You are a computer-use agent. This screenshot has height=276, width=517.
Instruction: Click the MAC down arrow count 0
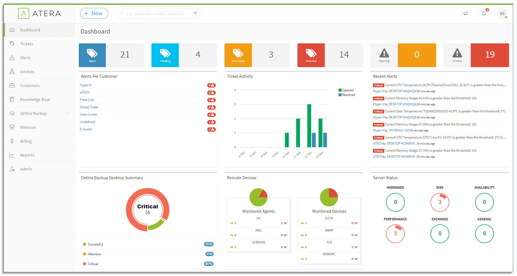coord(284,235)
